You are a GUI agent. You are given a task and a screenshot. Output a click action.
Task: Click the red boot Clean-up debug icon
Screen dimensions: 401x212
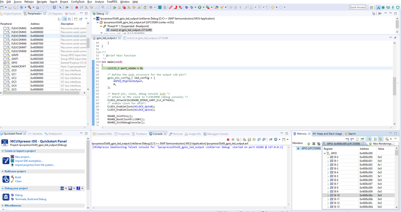pyautogui.click(x=175, y=7)
